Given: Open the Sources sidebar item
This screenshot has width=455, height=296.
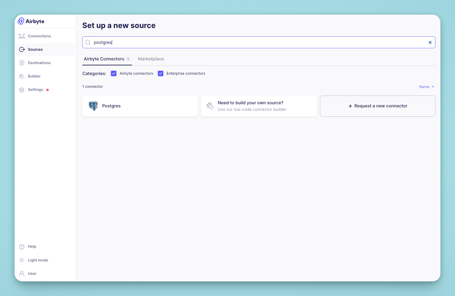Looking at the screenshot, I should coord(45,49).
